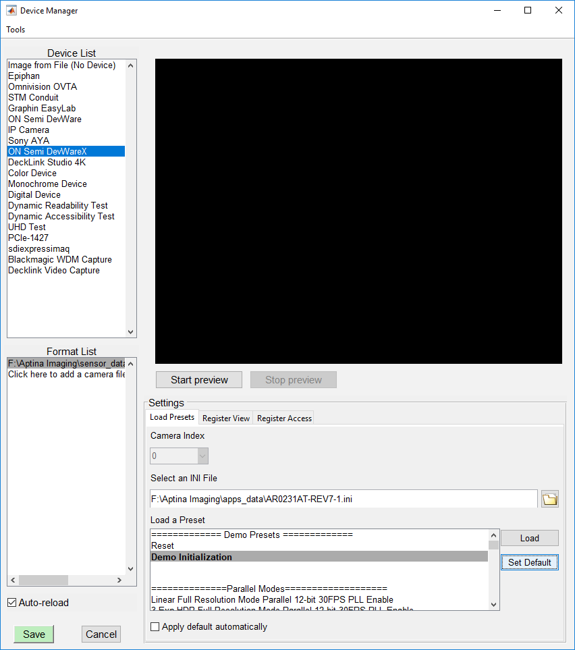575x650 pixels.
Task: Click the Set Default button
Action: pos(529,562)
